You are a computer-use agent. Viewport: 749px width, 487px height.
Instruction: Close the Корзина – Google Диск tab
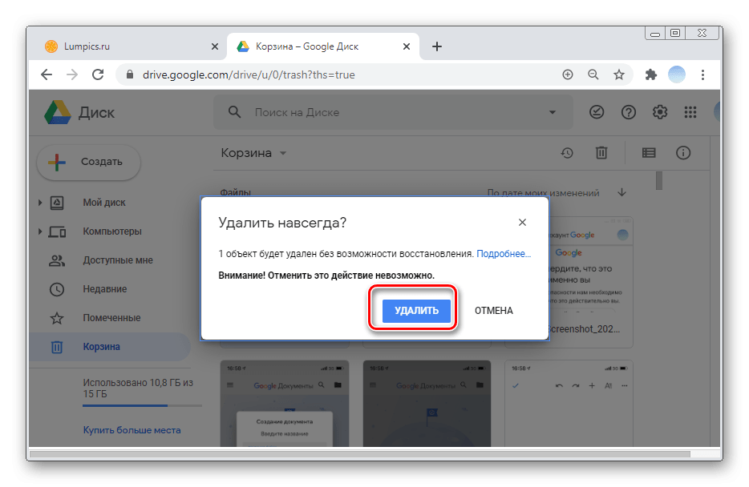407,46
